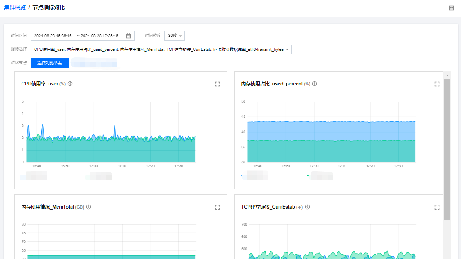Expand 内存使用占比_used_percent chart to fullscreen
This screenshot has height=259, width=461.
pos(437,84)
